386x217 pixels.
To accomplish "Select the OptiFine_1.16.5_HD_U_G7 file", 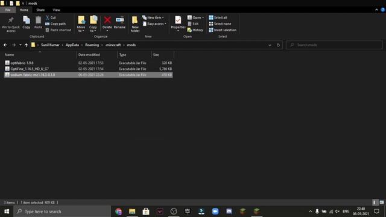I will (89, 69).
